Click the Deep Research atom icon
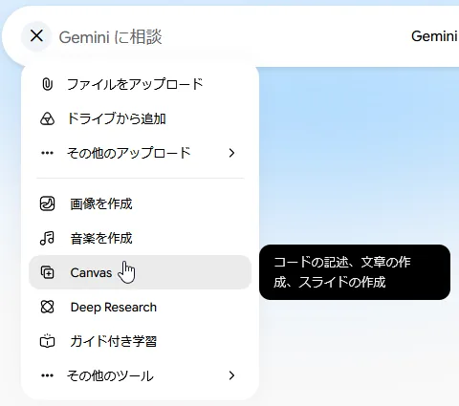Screen dimensions: 459x406 tap(47, 307)
